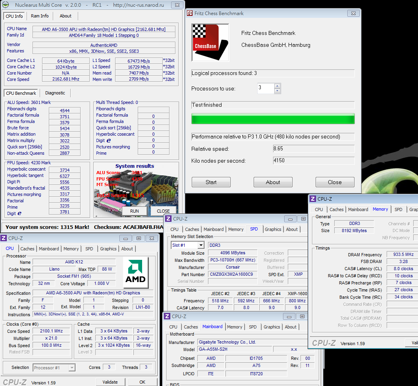This screenshot has height=386, width=418.
Task: Click the L1 Speed value 67473 Mb/s
Action: [x=139, y=61]
